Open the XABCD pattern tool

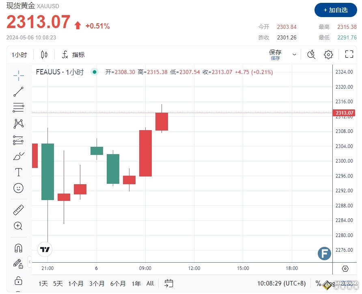click(18, 124)
